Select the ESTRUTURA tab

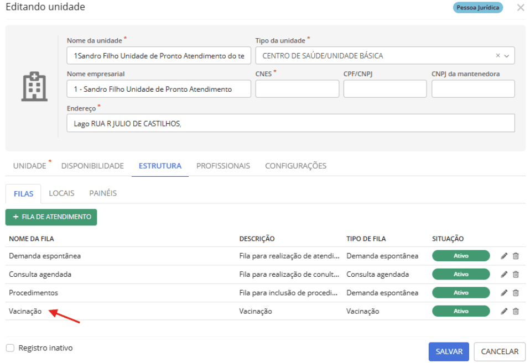(x=160, y=166)
